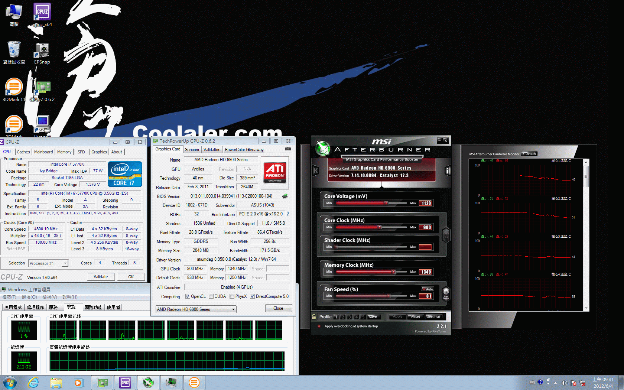Open PowerColor Giveaway tab
Screen dimensions: 624x390
pyautogui.click(x=244, y=150)
